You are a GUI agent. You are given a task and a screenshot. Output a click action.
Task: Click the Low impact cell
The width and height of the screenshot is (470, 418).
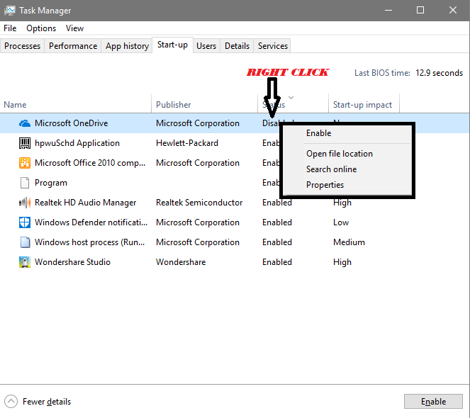click(x=341, y=222)
